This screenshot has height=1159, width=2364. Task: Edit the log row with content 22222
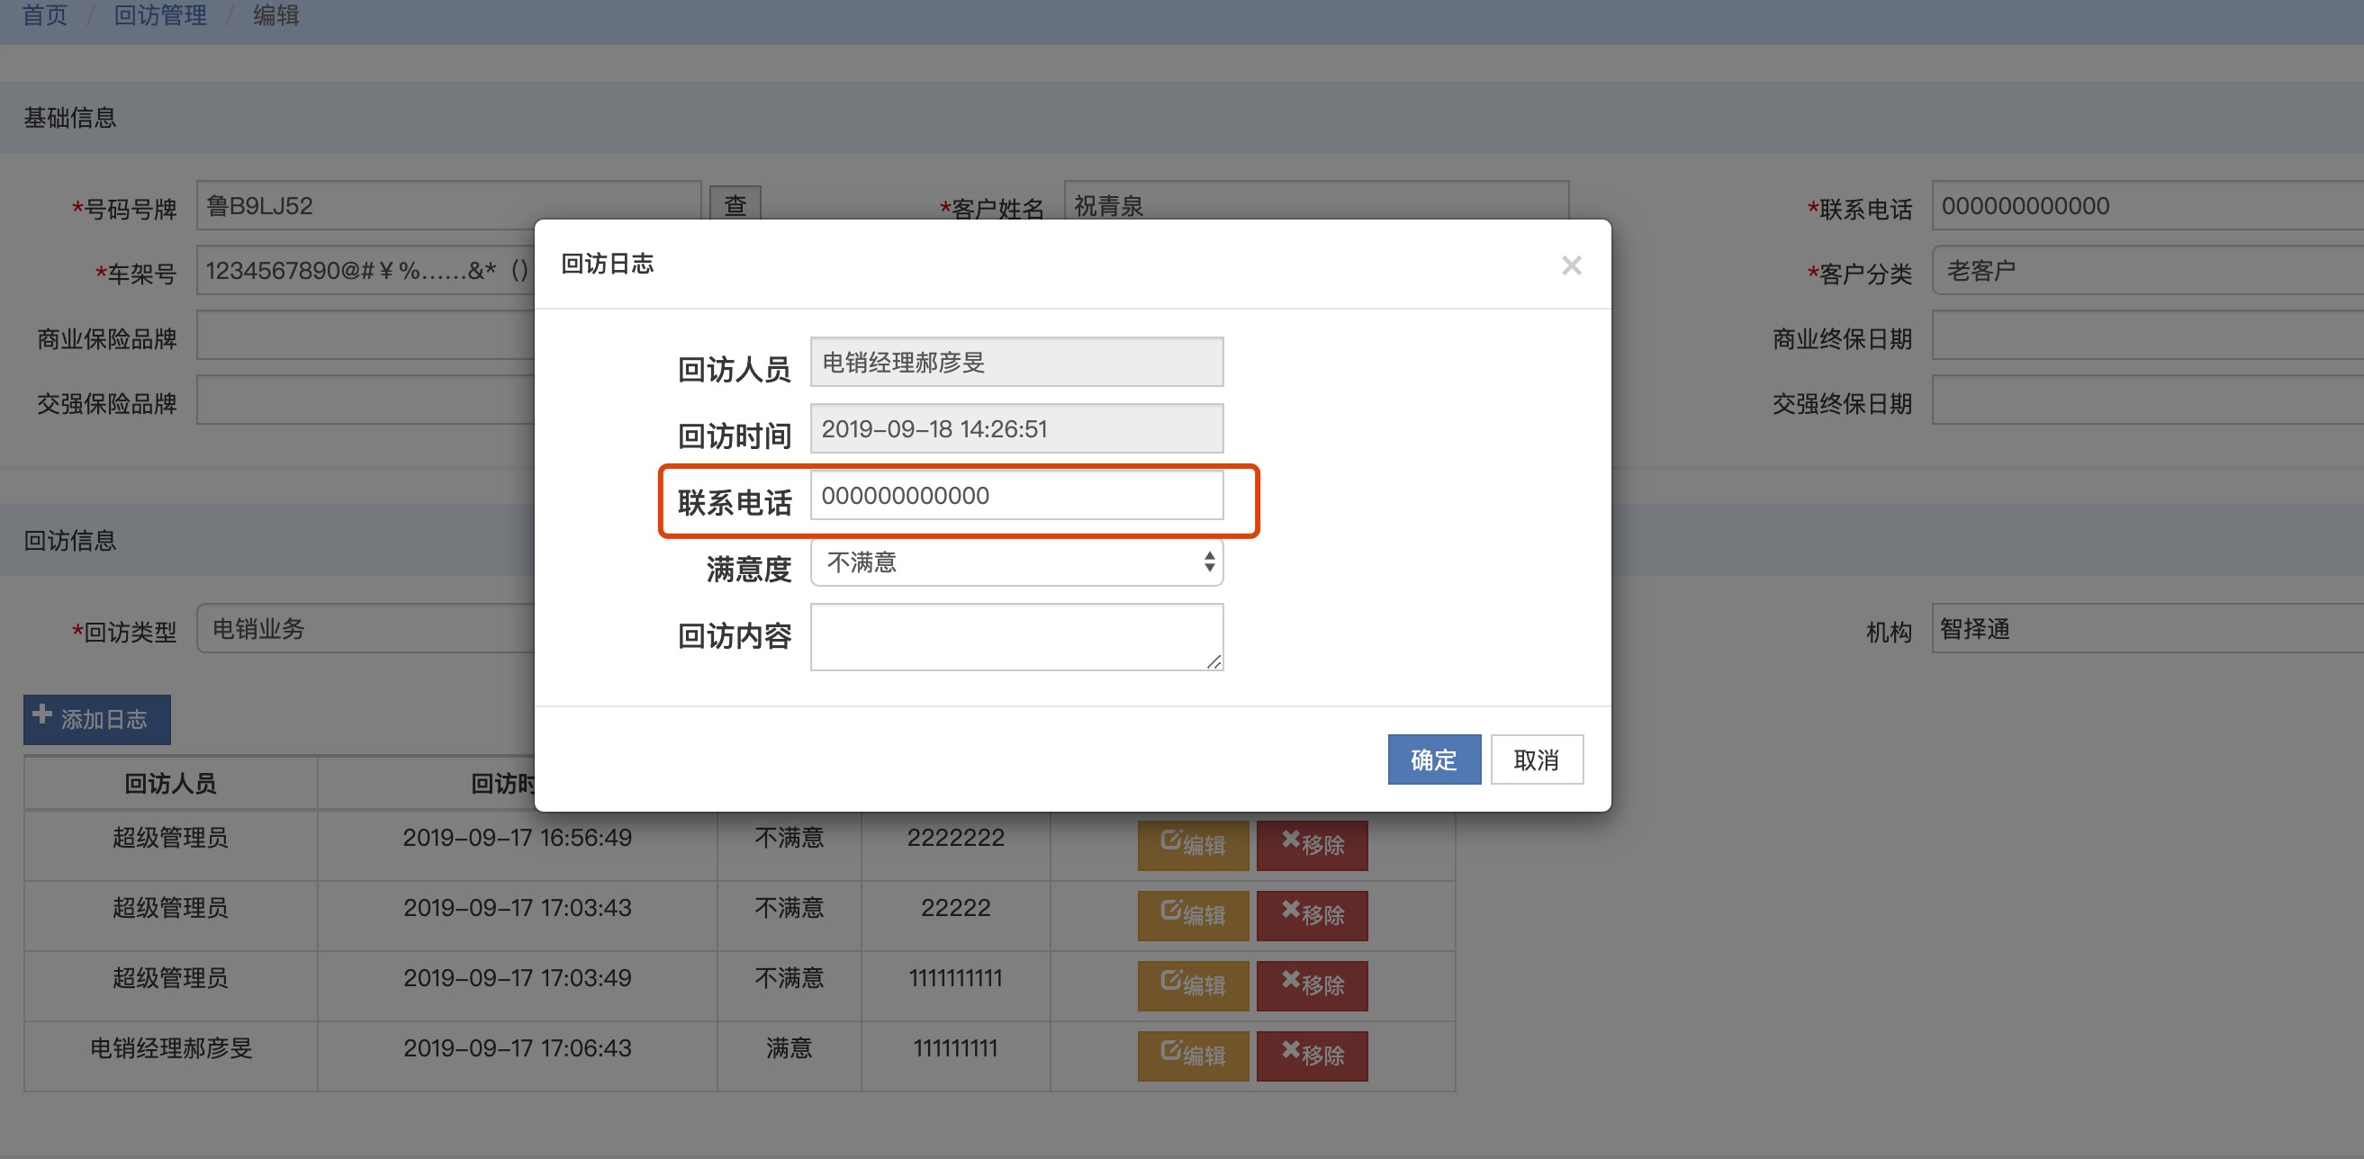1192,915
